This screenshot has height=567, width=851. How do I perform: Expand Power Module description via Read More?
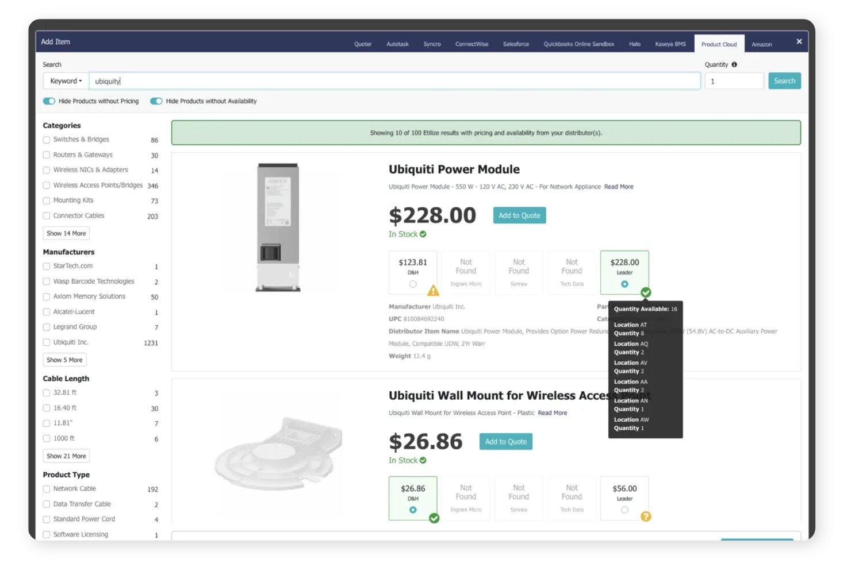pyautogui.click(x=619, y=187)
